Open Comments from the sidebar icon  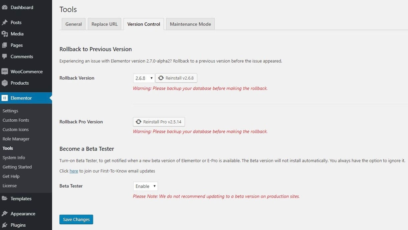[x=5, y=56]
